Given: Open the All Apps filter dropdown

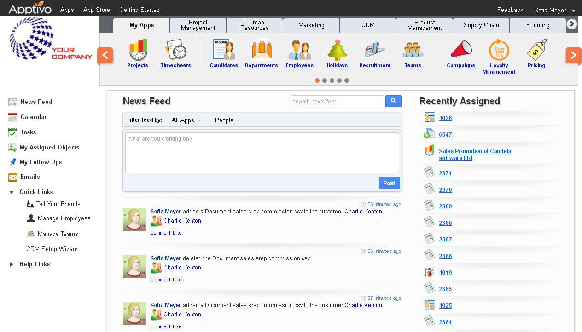Looking at the screenshot, I should 186,120.
